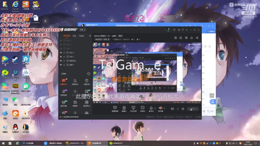The height and width of the screenshot is (146, 260).
Task: Open Windows Start menu
Action: pos(3,143)
